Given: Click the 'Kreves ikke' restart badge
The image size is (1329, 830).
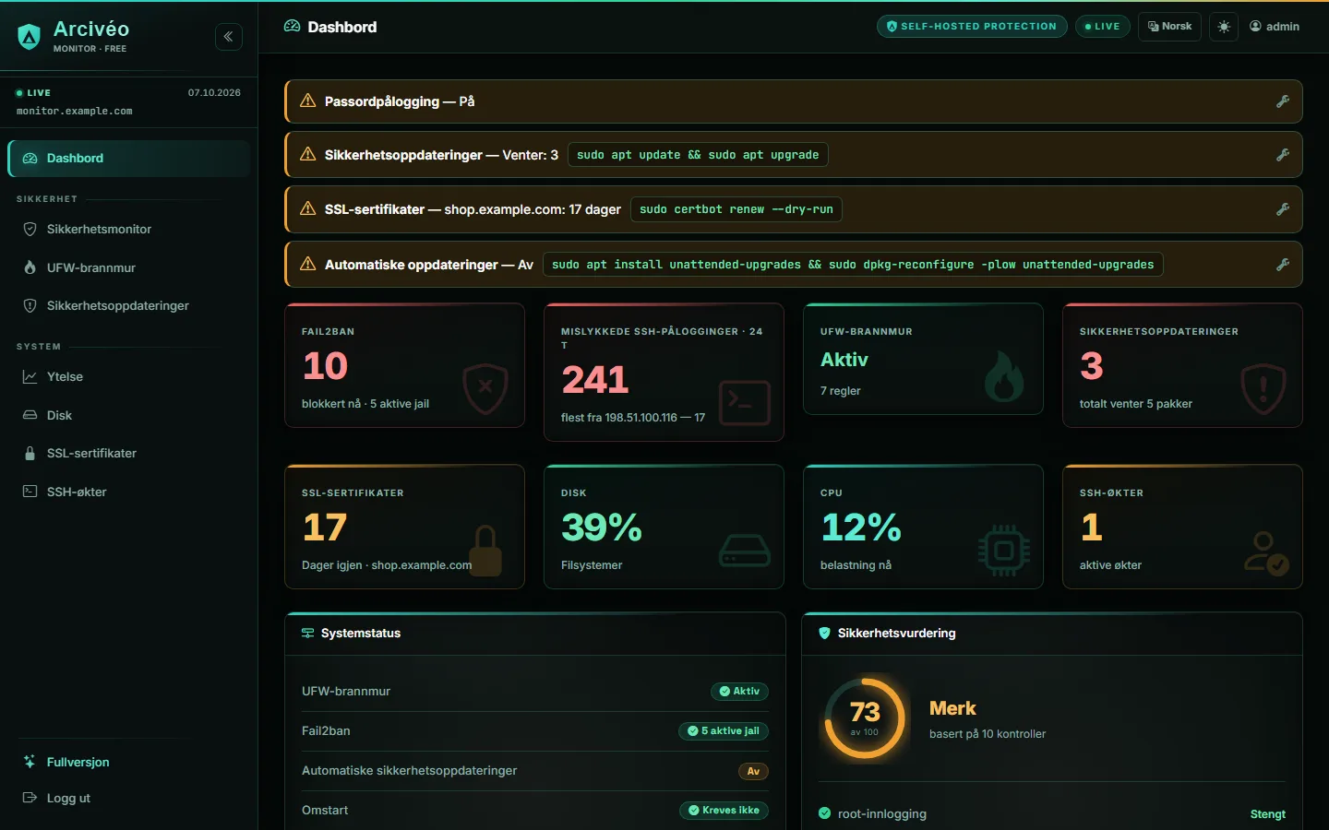Looking at the screenshot, I should [724, 811].
